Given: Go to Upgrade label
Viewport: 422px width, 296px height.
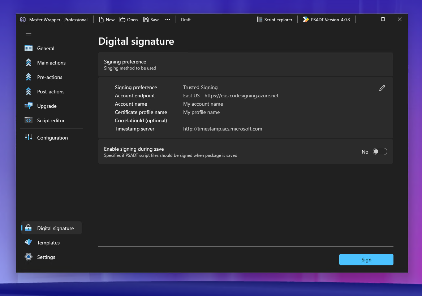Looking at the screenshot, I should coord(47,106).
